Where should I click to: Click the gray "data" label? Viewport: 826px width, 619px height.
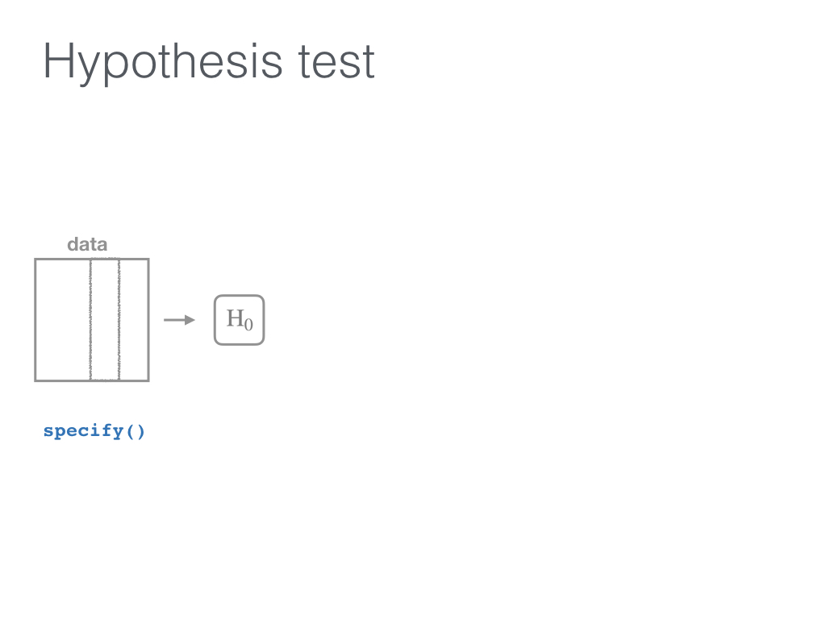[87, 244]
